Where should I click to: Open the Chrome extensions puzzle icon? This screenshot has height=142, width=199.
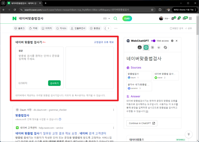pos(160,10)
